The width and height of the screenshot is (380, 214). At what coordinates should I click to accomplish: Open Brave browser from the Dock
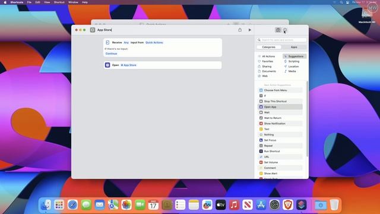[x=288, y=205]
